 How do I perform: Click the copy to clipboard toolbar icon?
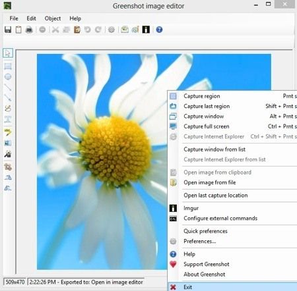18,30
